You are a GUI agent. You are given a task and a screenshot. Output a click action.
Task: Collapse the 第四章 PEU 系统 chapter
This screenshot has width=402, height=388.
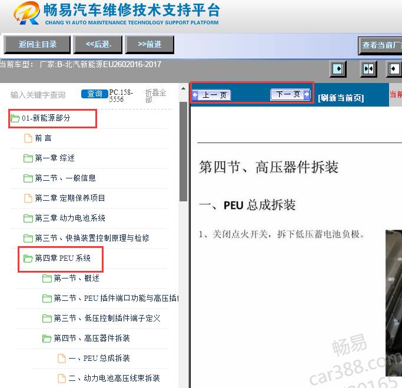point(62,258)
